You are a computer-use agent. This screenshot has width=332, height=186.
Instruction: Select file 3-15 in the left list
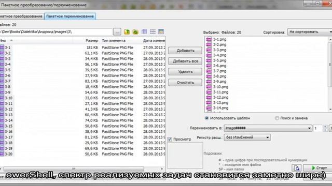(8, 126)
